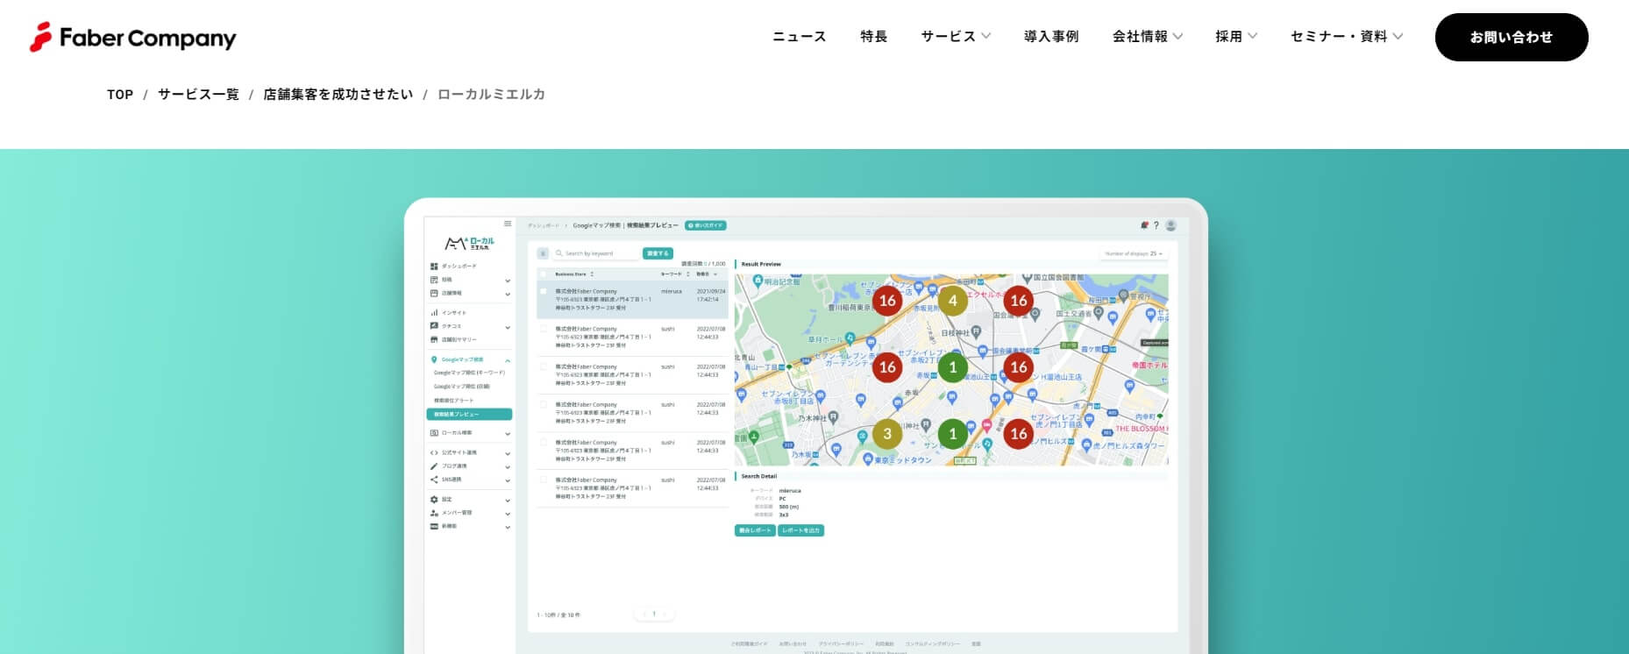Select the インサイト bar chart icon
Screen dimensions: 1629x654
[434, 312]
